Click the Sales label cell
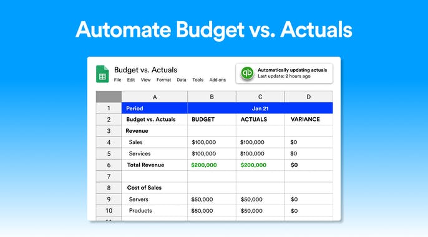 point(155,142)
